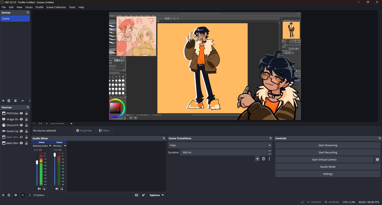Adjust the Desktop Audio volume fader
Image resolution: width=382 pixels, height=205 pixels.
37,162
